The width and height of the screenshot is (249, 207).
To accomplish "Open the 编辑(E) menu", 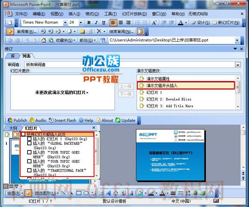I will tap(39, 14).
